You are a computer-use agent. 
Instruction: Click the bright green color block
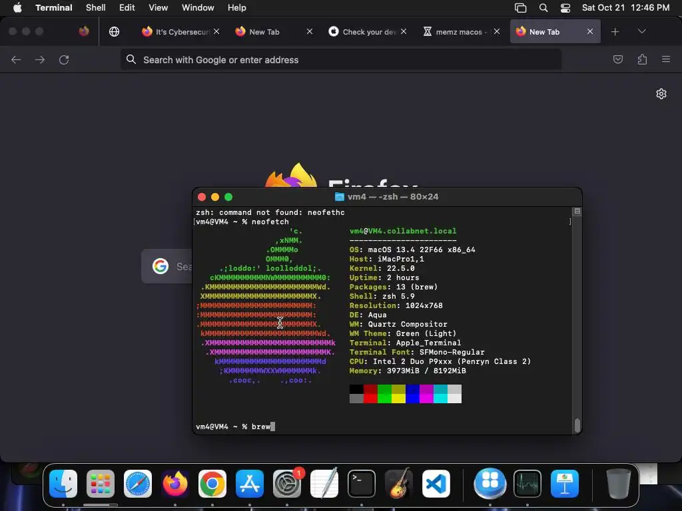click(384, 399)
